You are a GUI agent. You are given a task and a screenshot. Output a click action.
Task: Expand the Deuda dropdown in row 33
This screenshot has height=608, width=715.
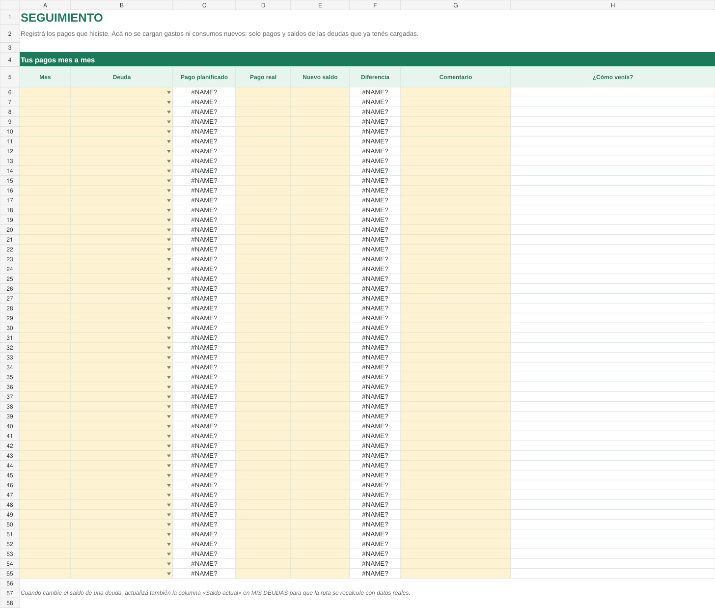[169, 358]
